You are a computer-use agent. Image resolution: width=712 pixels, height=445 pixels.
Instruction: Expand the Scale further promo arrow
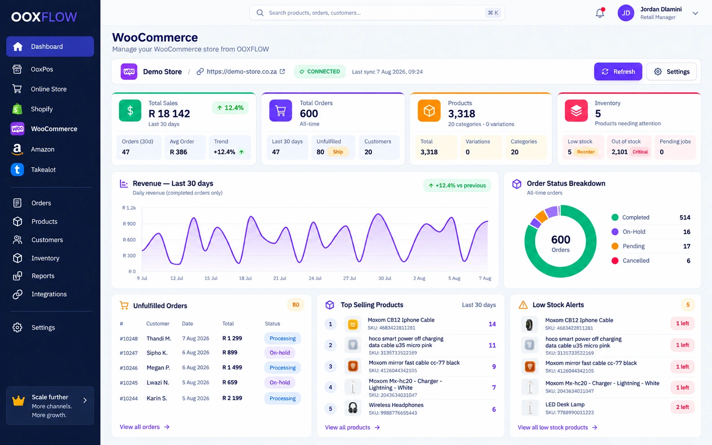pyautogui.click(x=85, y=400)
